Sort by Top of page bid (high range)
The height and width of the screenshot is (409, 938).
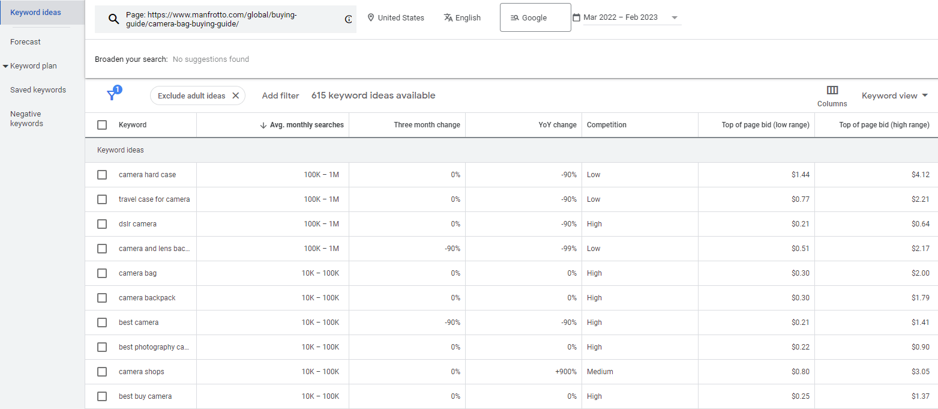(x=884, y=125)
